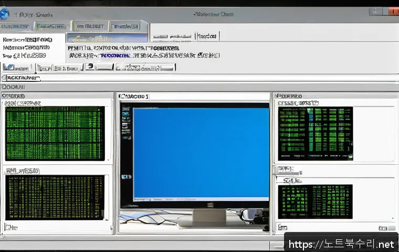Switch to the tab with green lettering

click(x=51, y=26)
